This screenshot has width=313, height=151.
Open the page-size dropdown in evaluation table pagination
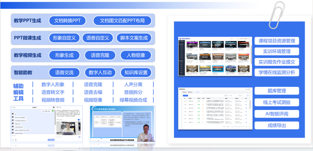(228, 126)
